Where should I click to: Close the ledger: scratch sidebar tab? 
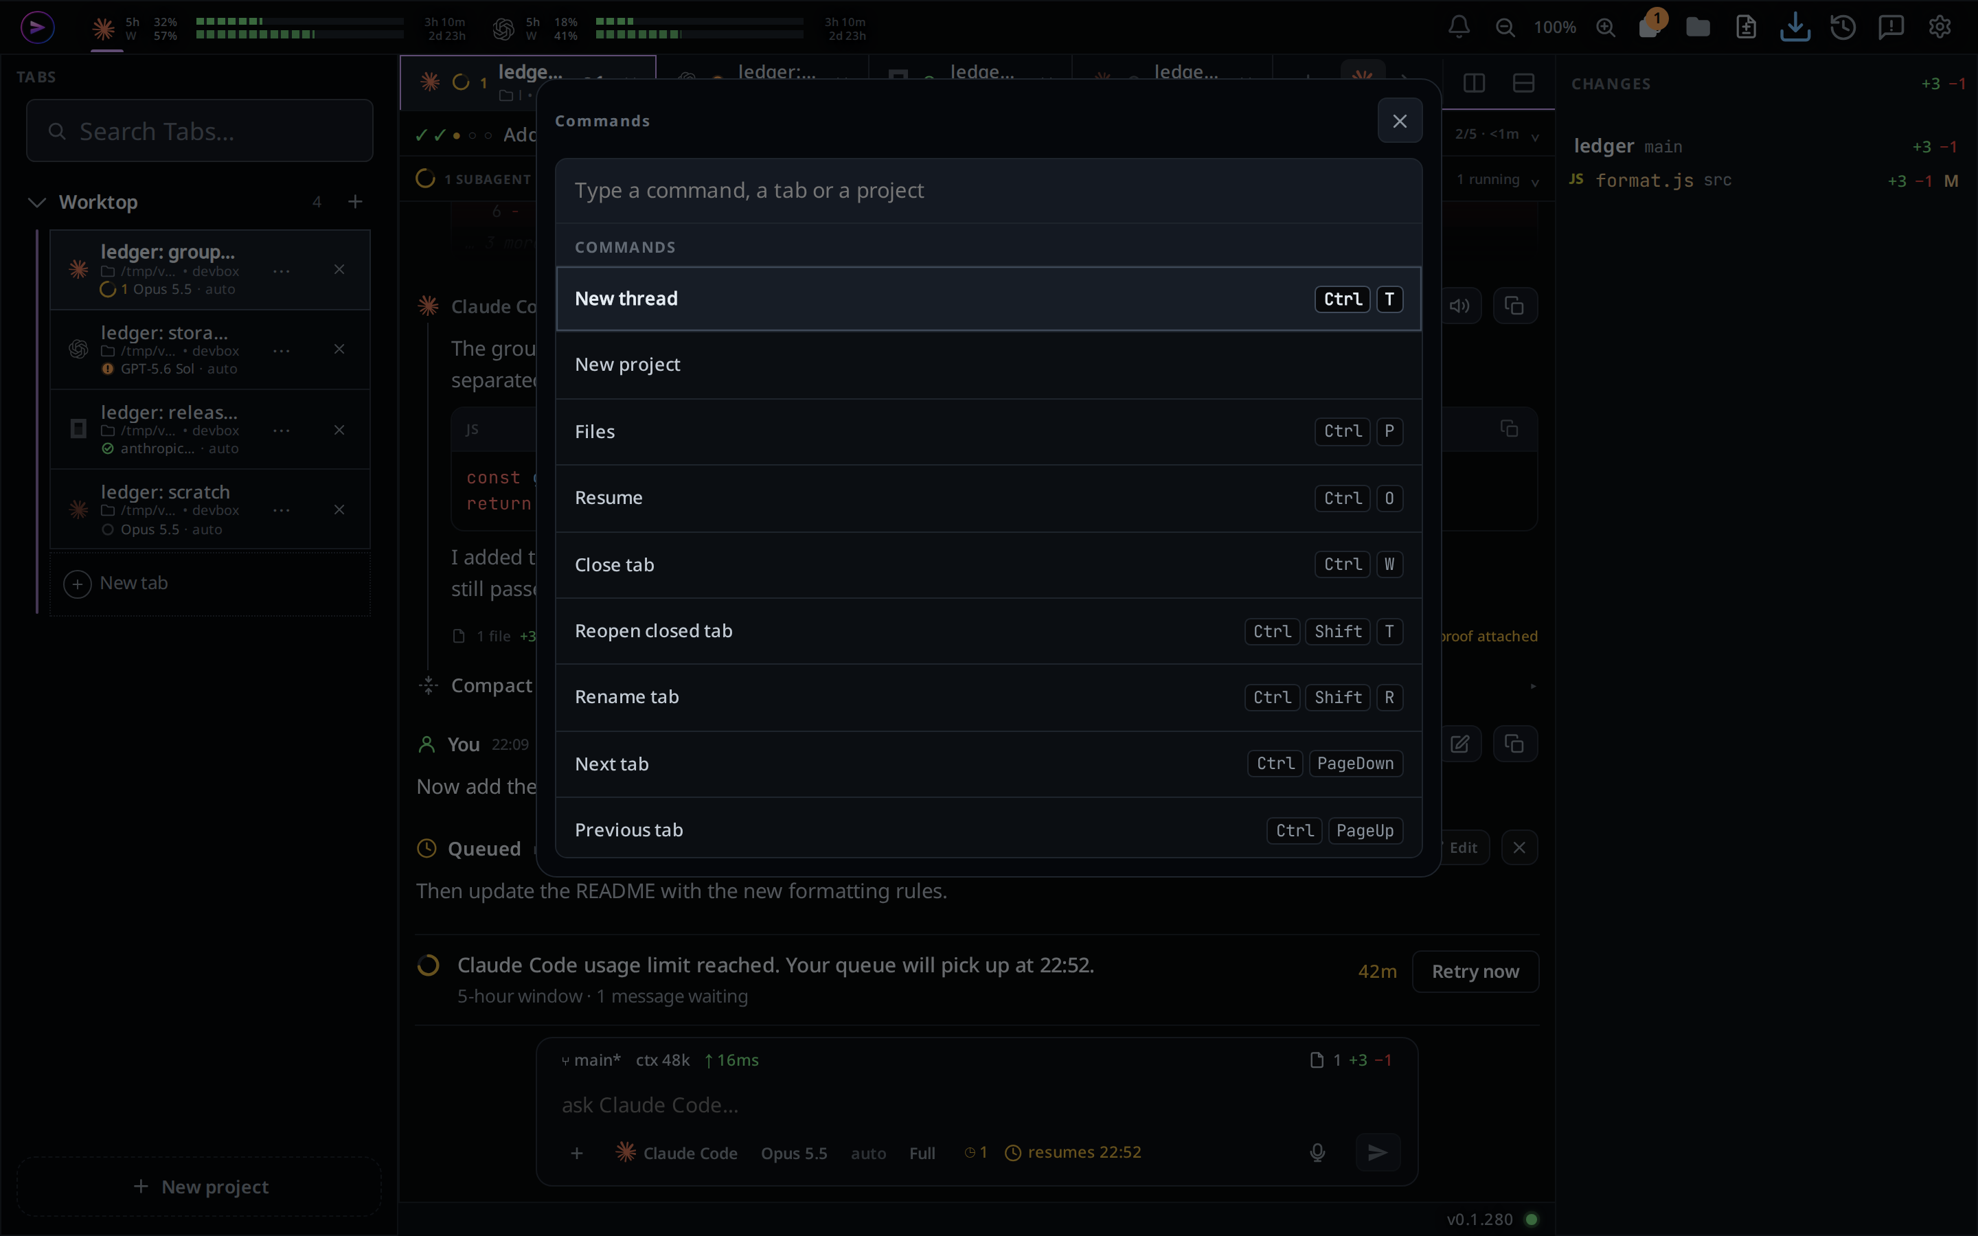pos(339,510)
